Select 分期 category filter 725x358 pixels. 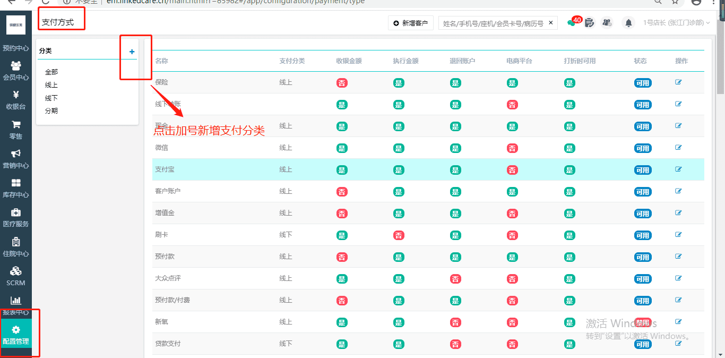(x=51, y=111)
